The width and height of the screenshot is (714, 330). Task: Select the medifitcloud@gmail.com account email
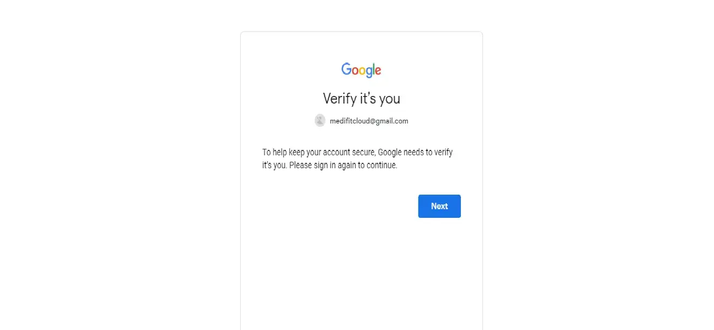369,121
